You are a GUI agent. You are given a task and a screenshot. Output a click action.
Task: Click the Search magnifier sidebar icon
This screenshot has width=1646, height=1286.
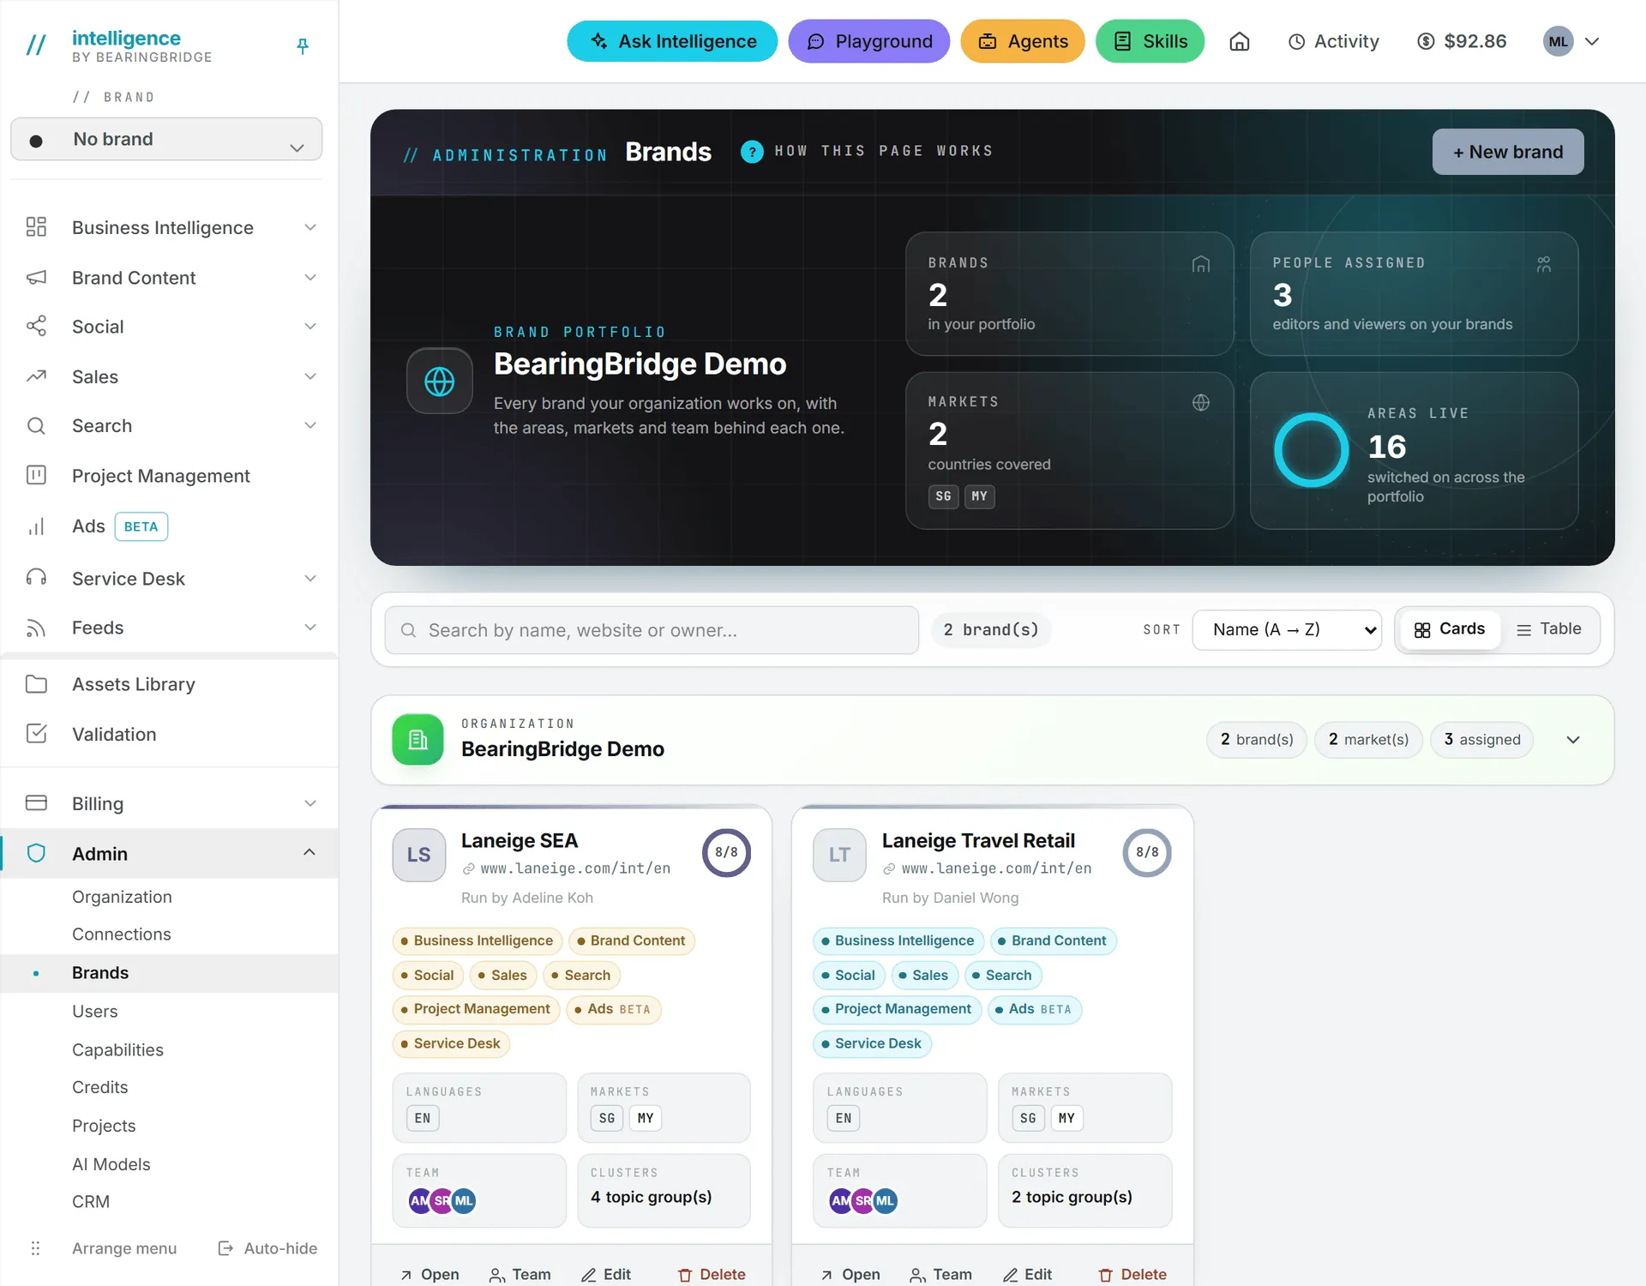36,426
